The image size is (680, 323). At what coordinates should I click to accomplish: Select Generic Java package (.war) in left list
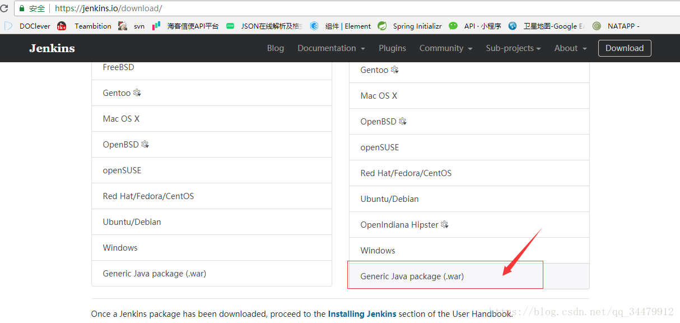pyautogui.click(x=212, y=274)
